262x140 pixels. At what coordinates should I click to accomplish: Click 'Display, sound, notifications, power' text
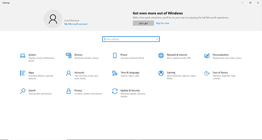point(42,59)
